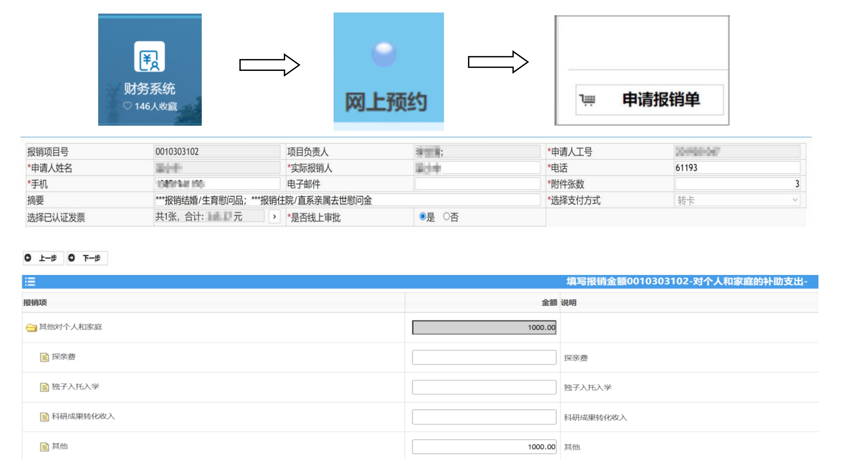Click the 科研成果转化收入 document icon
Viewport: 841px width, 464px height.
pyautogui.click(x=44, y=417)
